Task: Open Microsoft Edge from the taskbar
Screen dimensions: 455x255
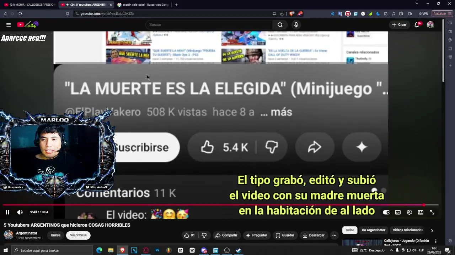Action: [99, 250]
